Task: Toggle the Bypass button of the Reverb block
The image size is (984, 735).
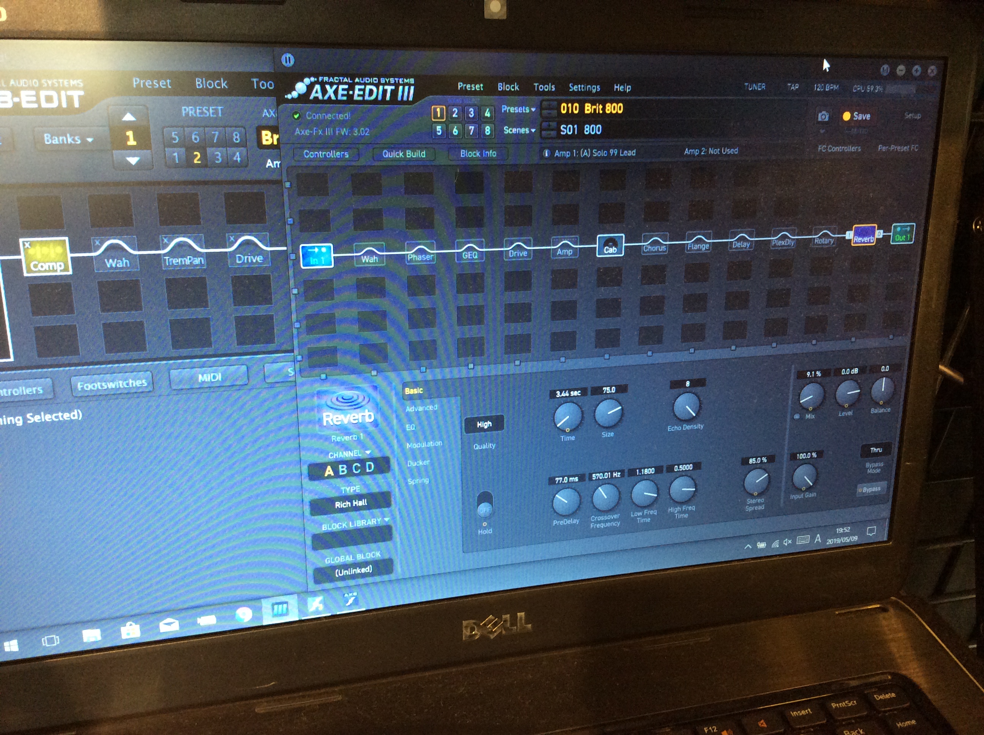Action: [x=872, y=489]
